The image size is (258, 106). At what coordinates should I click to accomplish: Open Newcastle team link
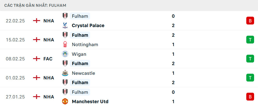tap(83, 73)
